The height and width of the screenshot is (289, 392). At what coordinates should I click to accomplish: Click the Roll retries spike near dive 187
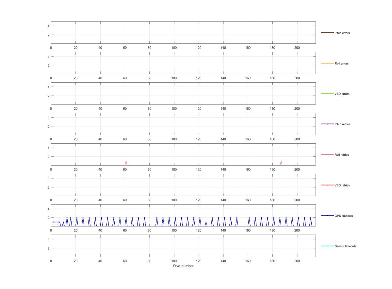pyautogui.click(x=281, y=163)
